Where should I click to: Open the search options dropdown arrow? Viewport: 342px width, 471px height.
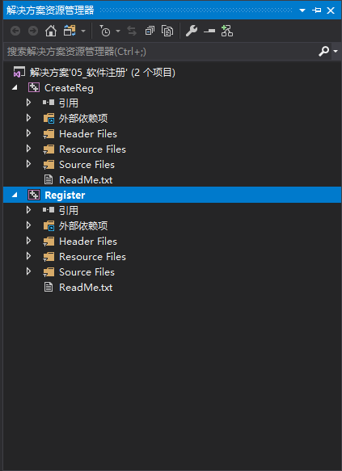[x=336, y=52]
